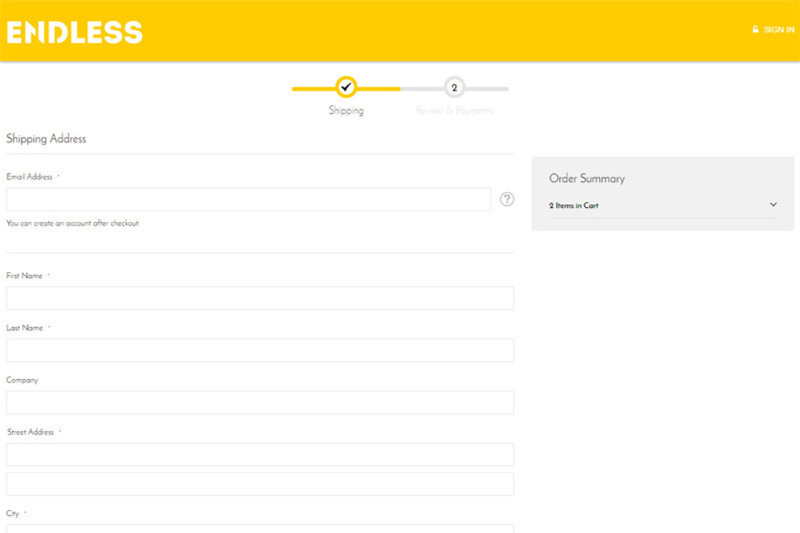
Task: Click the City input field
Action: tap(260, 528)
